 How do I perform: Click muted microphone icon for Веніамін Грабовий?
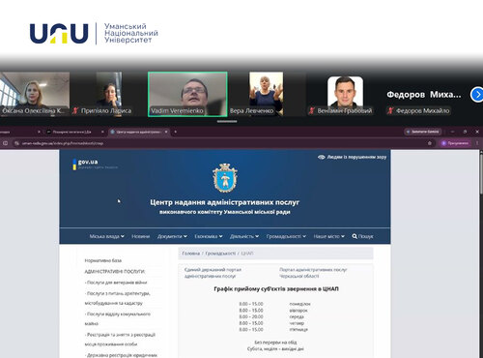tap(311, 111)
